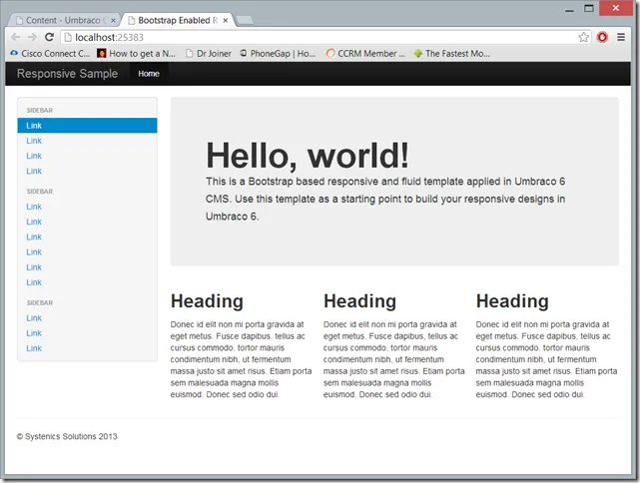This screenshot has height=483, width=640.
Task: Reload the localhost page
Action: pyautogui.click(x=49, y=37)
